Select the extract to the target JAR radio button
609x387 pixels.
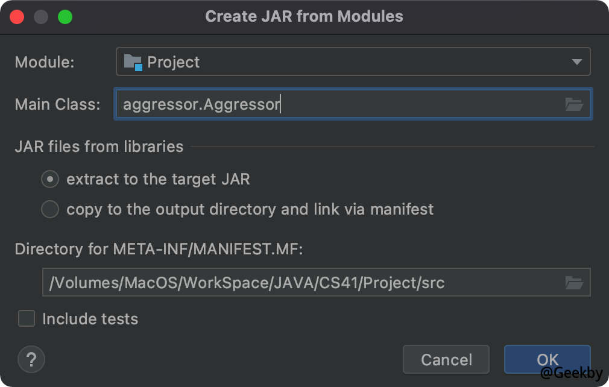tap(50, 179)
